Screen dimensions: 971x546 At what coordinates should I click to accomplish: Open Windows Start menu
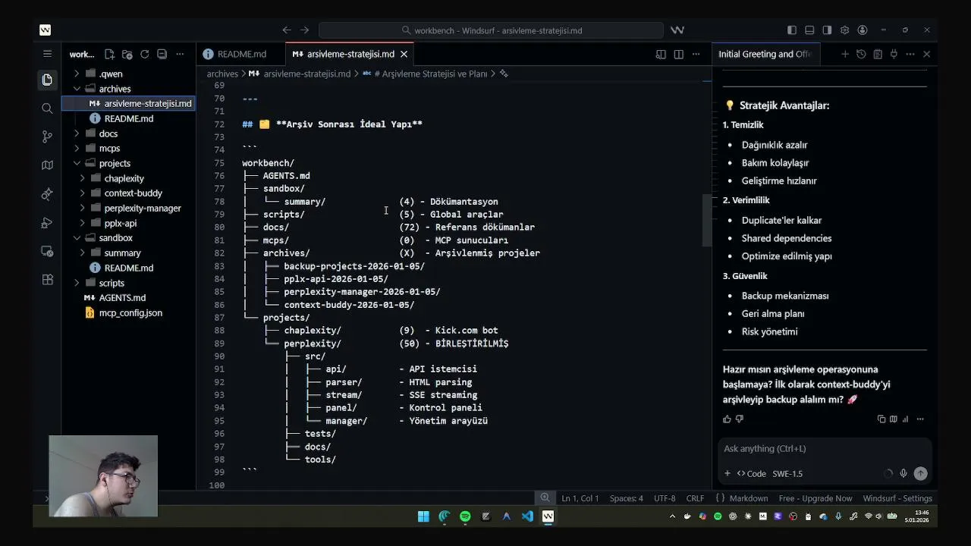423,516
